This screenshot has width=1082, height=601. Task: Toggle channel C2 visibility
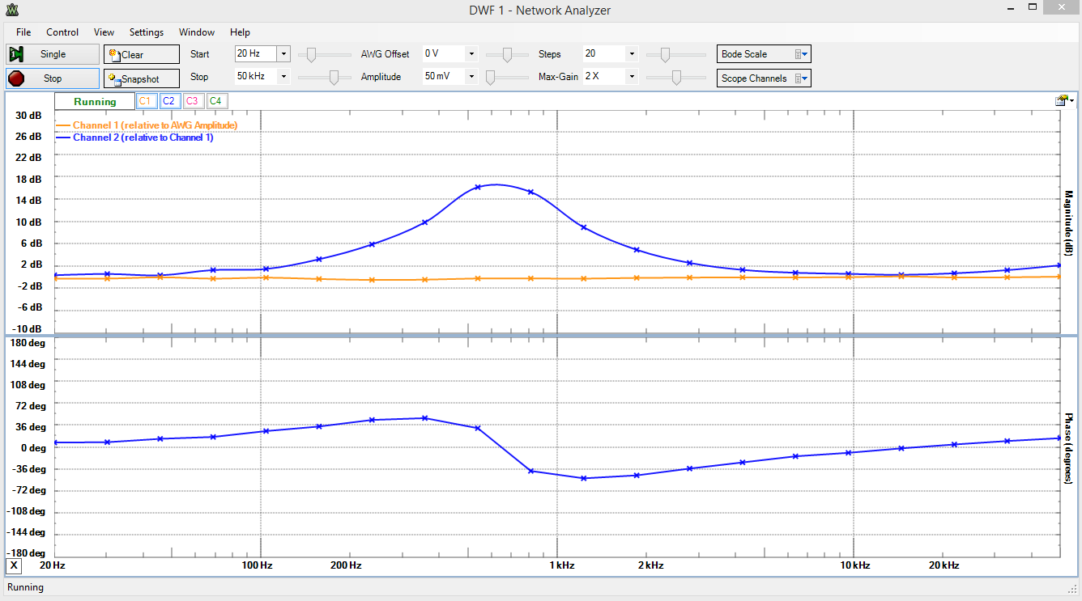click(x=168, y=101)
